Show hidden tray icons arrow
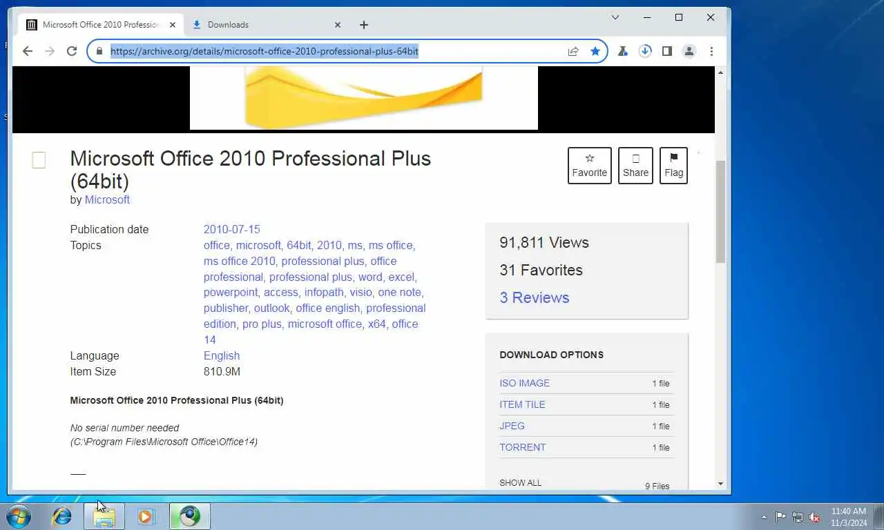Screen dimensions: 884x530 764,517
